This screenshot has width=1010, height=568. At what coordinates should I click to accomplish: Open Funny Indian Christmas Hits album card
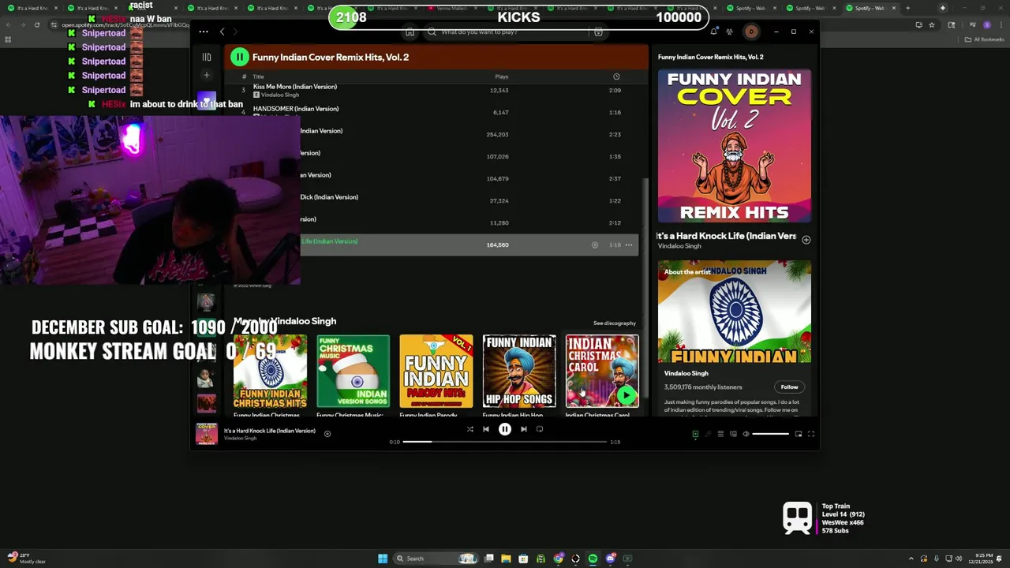[x=270, y=375]
